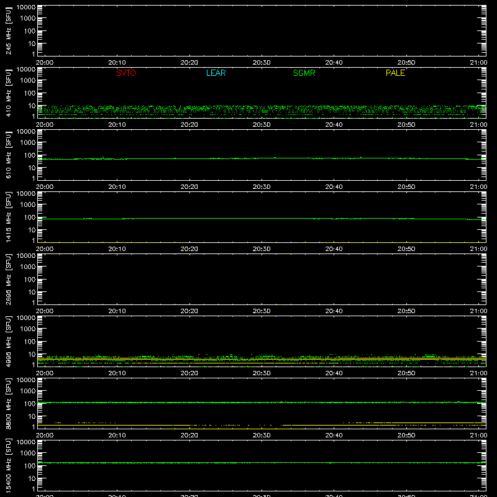The width and height of the screenshot is (497, 497).
Task: Click the green trace in the 8800 MHz plot
Action: (x=262, y=403)
